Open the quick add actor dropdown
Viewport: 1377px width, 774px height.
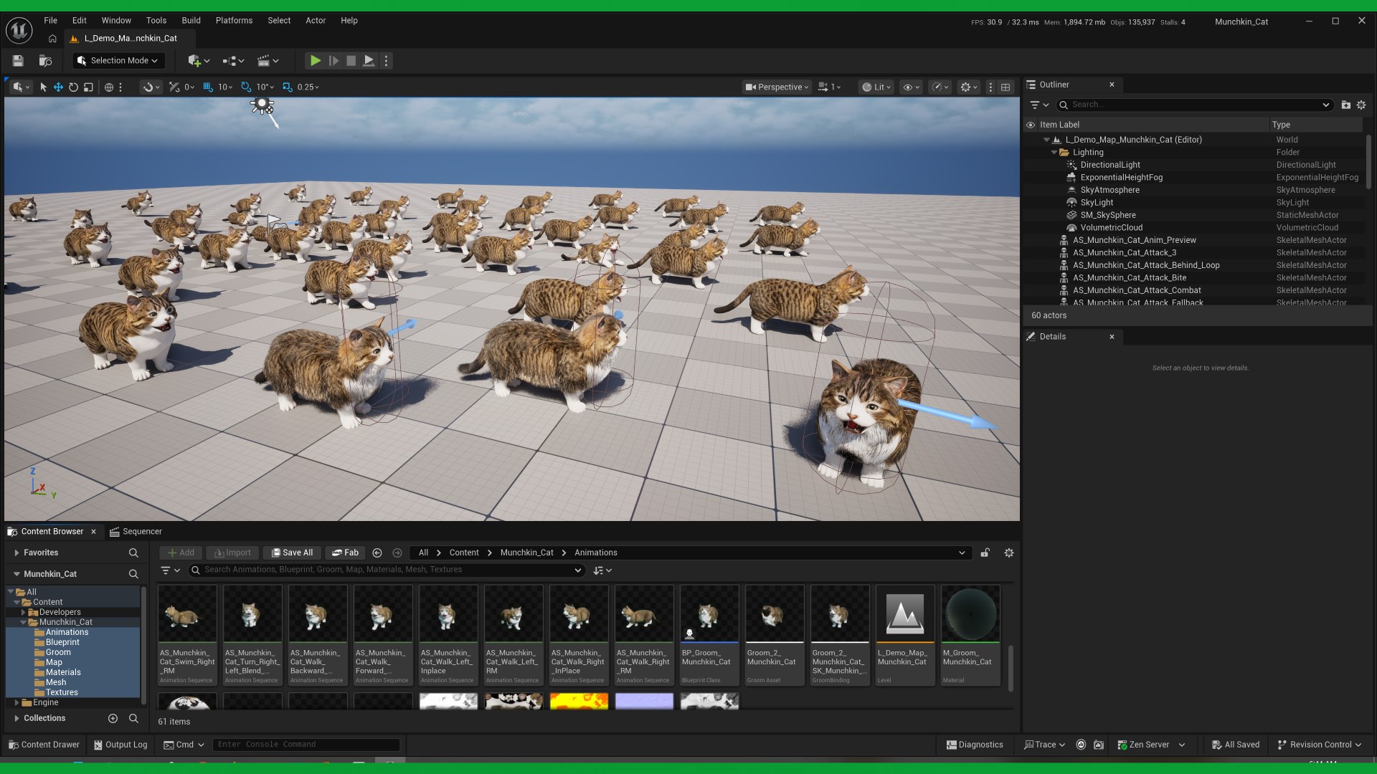coord(199,61)
